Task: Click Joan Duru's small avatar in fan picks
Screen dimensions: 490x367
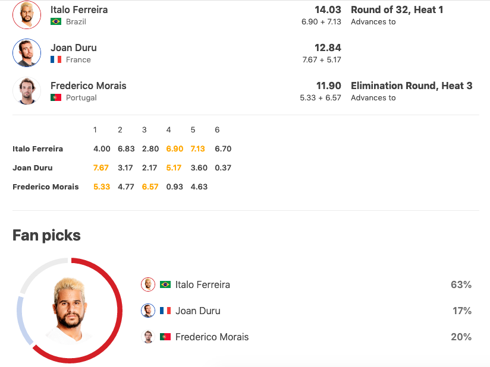Action: 148,311
